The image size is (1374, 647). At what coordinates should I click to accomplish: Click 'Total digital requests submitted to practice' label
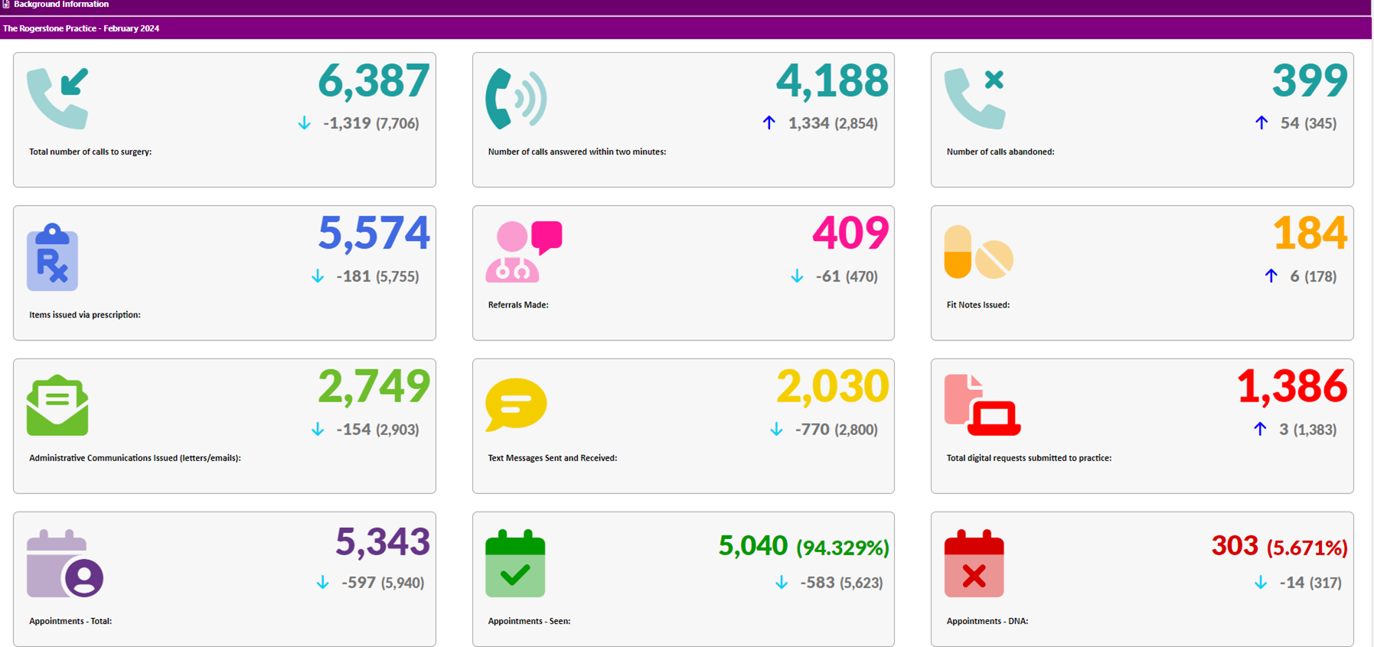(1029, 458)
